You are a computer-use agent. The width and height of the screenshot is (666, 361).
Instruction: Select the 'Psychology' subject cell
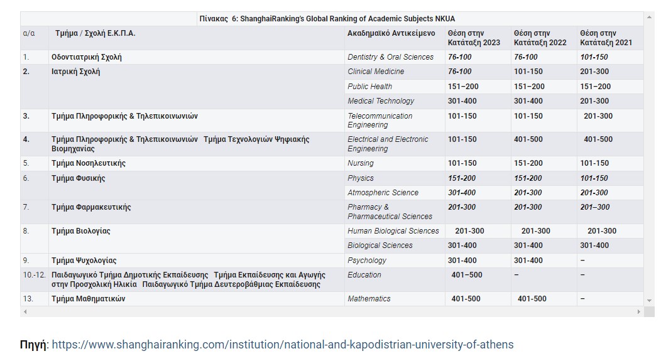(367, 261)
